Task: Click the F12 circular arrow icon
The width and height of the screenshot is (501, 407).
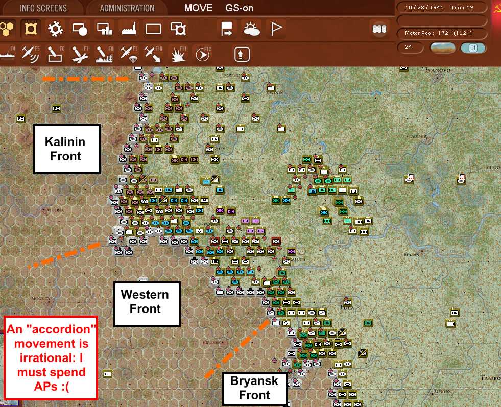Action: click(203, 54)
